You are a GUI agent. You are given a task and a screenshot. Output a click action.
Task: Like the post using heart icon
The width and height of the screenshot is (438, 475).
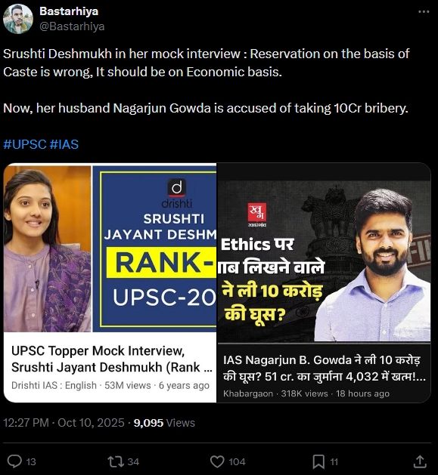click(x=217, y=461)
